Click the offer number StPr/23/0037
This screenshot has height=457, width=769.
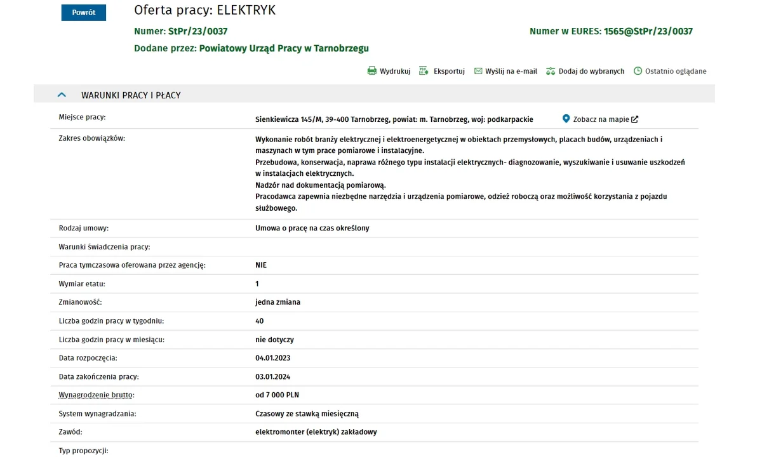197,31
